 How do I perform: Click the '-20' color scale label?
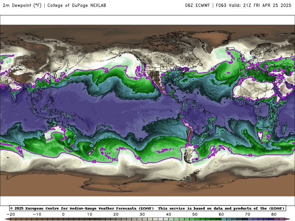[x=11, y=214]
